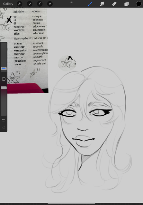
Task: Click the brush size slider handle
Action: 4,69
